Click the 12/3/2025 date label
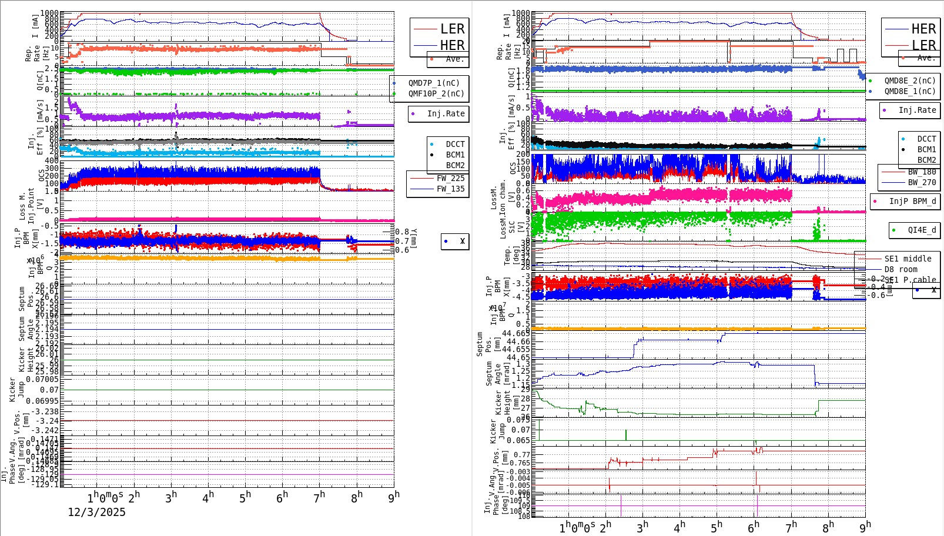 point(97,512)
